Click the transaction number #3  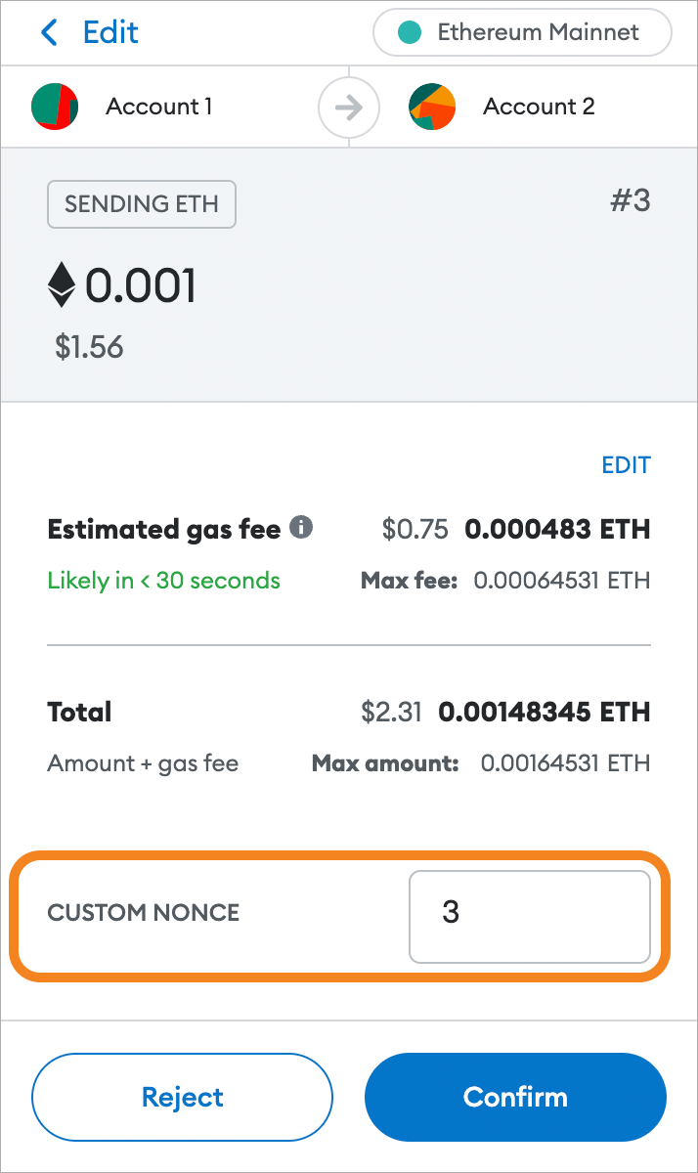click(630, 201)
